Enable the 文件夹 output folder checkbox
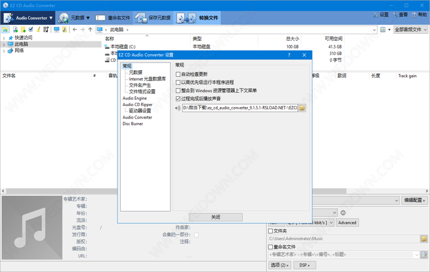 271,231
